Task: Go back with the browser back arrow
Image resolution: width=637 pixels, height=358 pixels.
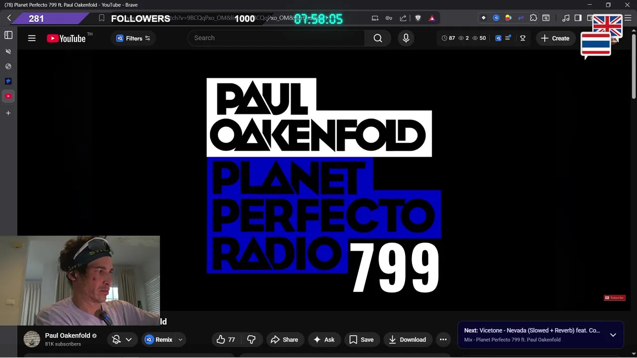Action: pyautogui.click(x=9, y=18)
